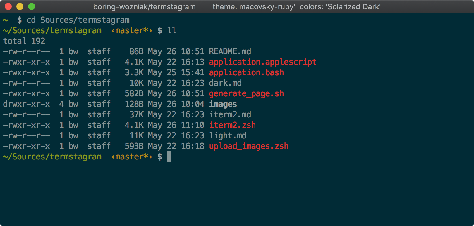Click the application.applescript filename

point(262,62)
